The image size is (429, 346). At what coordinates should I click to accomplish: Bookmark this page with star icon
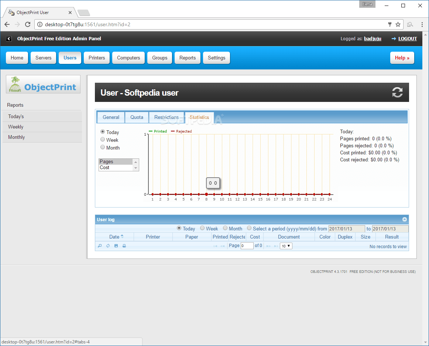[398, 24]
